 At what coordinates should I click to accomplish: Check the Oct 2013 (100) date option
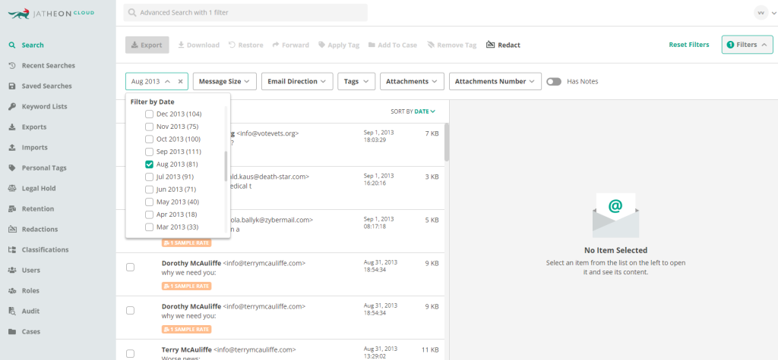coord(149,139)
